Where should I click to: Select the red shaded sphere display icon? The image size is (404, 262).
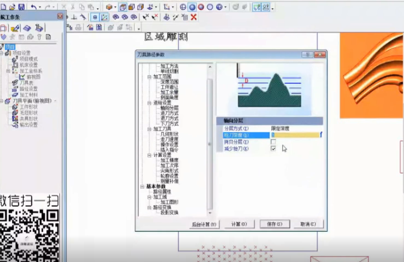pos(201,7)
